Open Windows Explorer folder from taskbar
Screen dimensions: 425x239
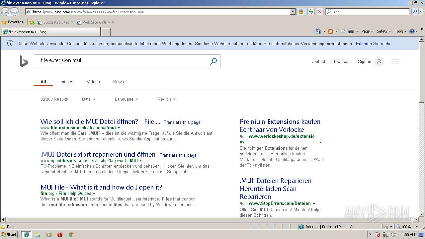38,235
